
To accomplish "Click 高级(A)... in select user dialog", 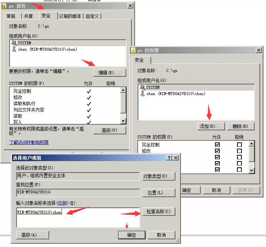I will click(32, 235).
